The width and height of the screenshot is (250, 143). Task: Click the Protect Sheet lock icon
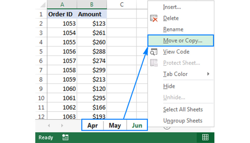(154, 63)
